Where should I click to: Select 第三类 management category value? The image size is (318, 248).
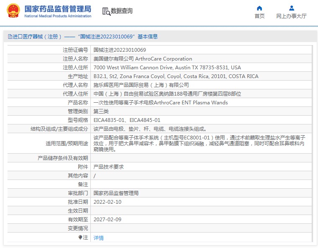[x=101, y=111]
